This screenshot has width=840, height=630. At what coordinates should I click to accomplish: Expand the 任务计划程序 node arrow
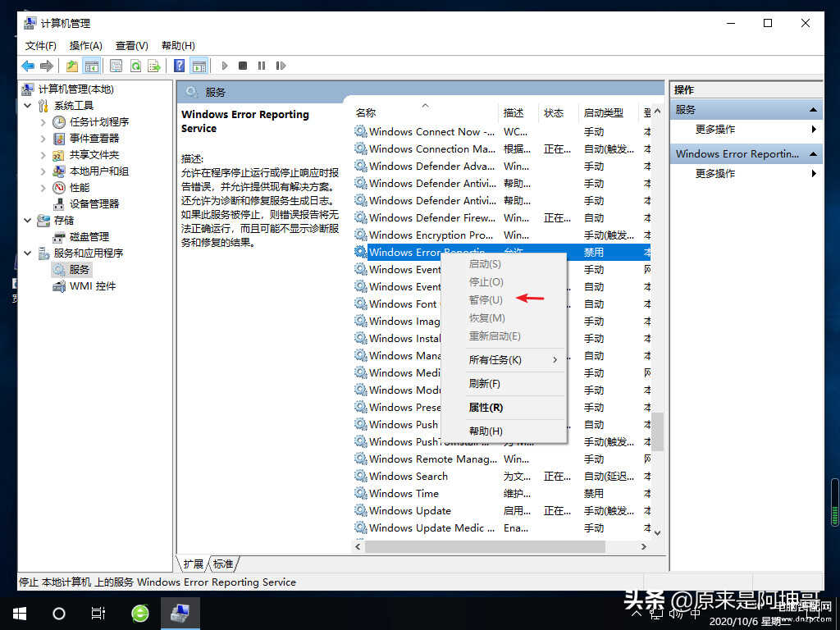click(x=43, y=122)
